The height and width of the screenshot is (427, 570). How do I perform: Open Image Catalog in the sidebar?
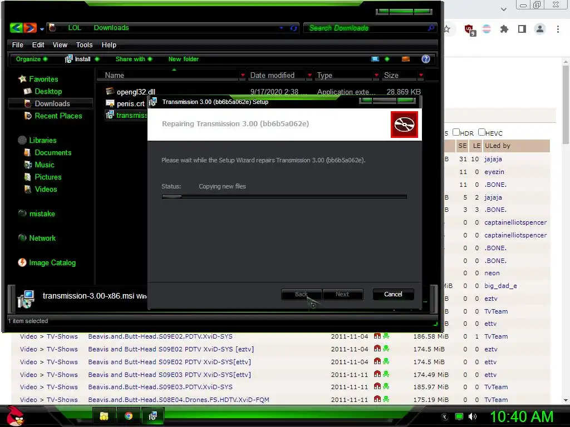tap(47, 262)
